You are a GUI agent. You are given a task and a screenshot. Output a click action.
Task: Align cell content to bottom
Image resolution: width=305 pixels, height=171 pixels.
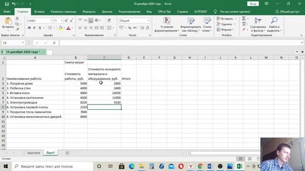(91, 20)
